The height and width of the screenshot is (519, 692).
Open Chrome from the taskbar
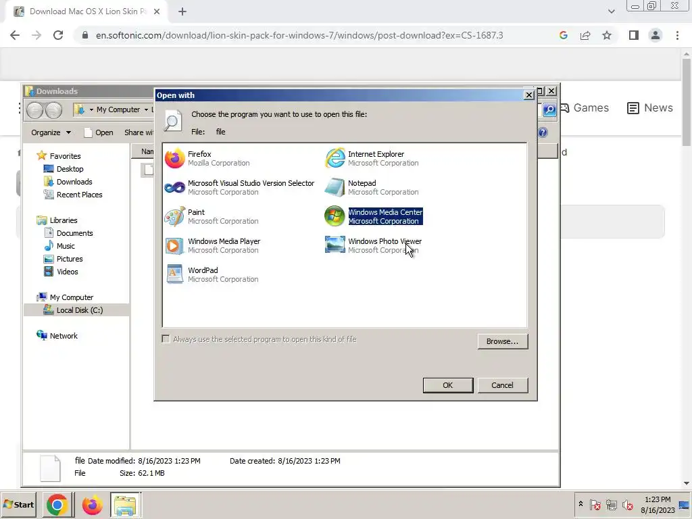click(x=57, y=505)
